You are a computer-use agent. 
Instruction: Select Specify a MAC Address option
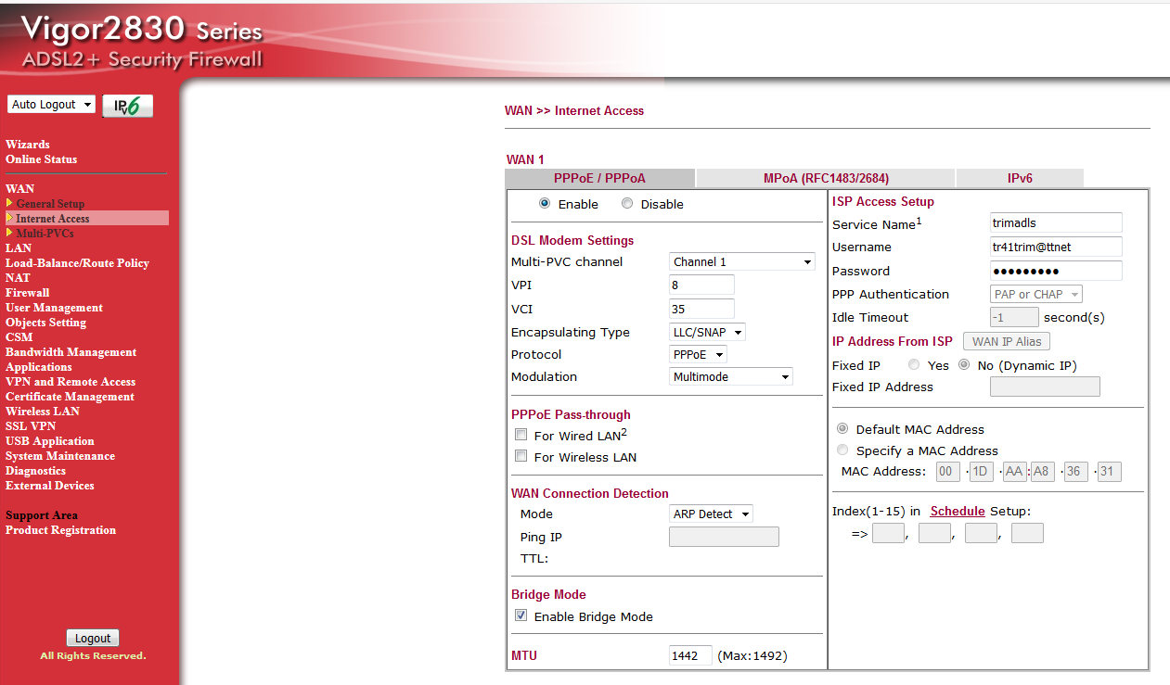(842, 450)
